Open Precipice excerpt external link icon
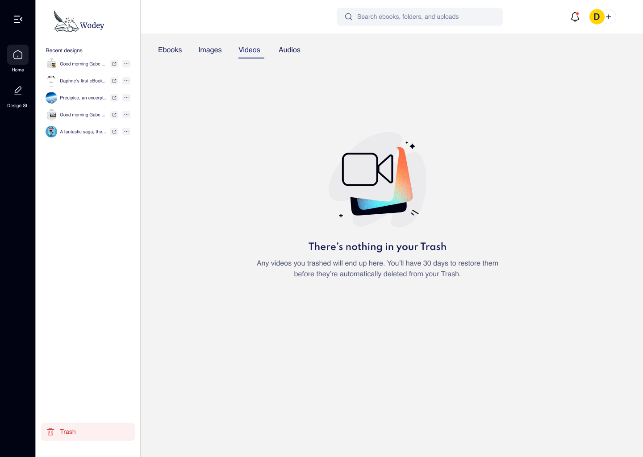Screen dimensions: 643x457 (x=114, y=98)
